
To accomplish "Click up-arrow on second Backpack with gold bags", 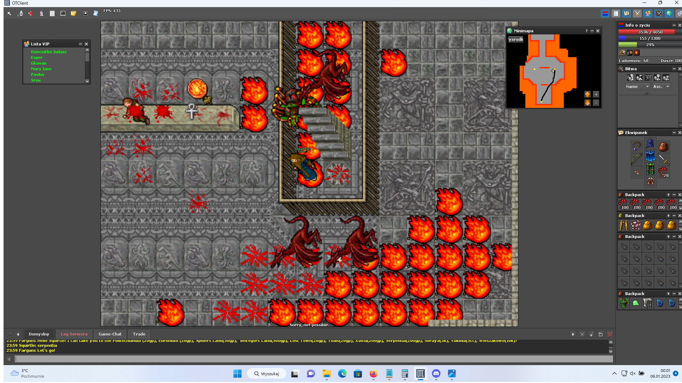I will (669, 216).
